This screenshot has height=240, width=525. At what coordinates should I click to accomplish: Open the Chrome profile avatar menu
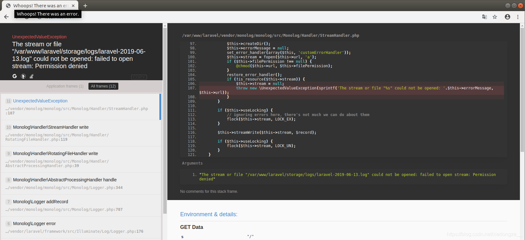pos(507,17)
